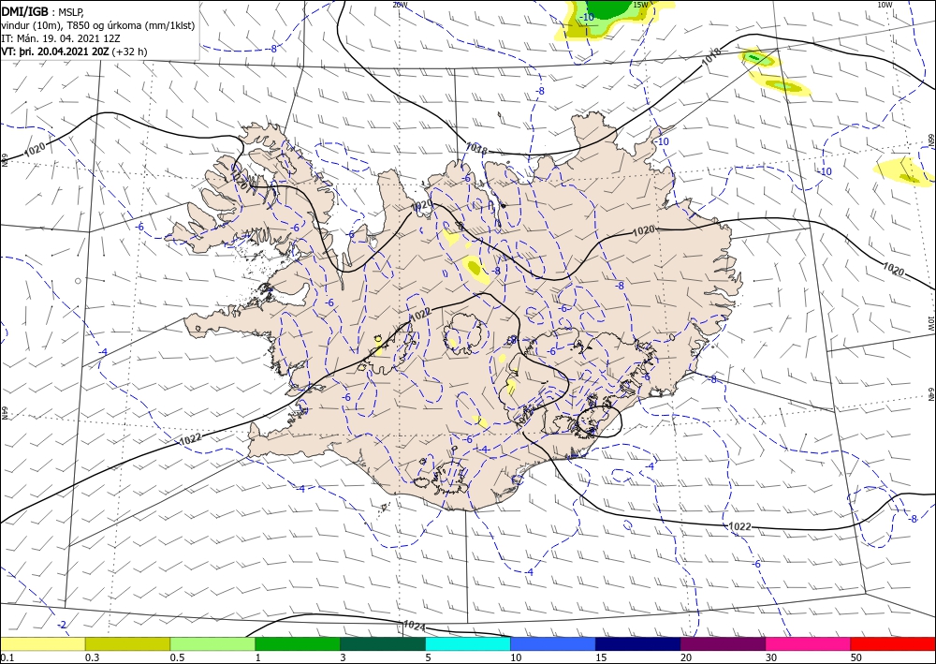This screenshot has height=664, width=936.
Task: Pick the cyan 5–10 legend color segment
Action: 468,644
